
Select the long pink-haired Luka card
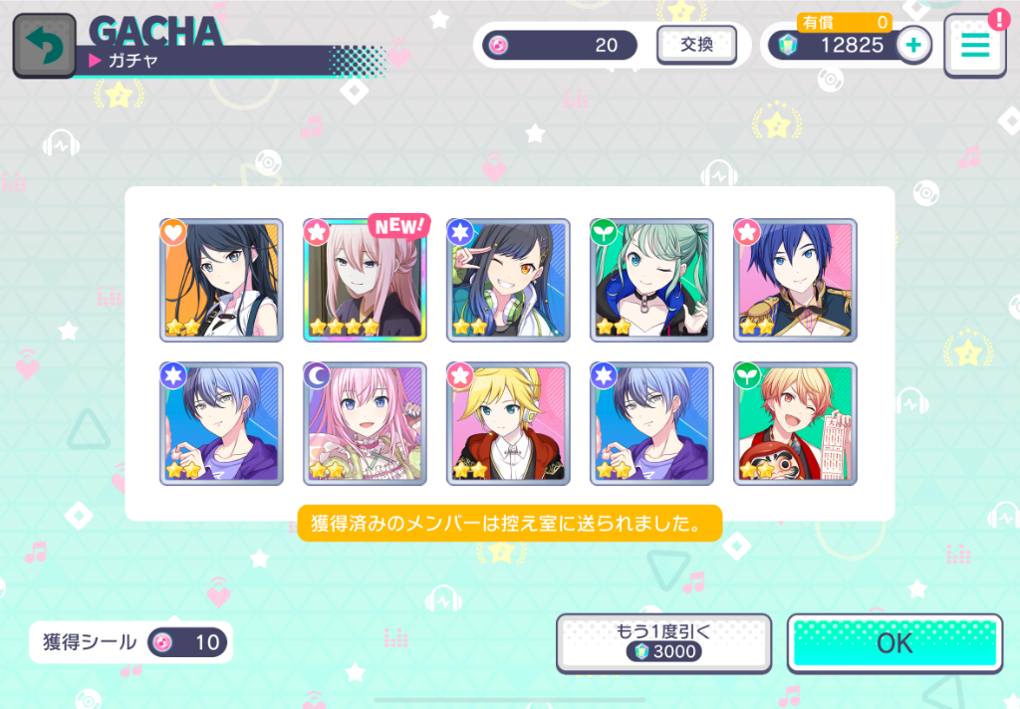(365, 423)
